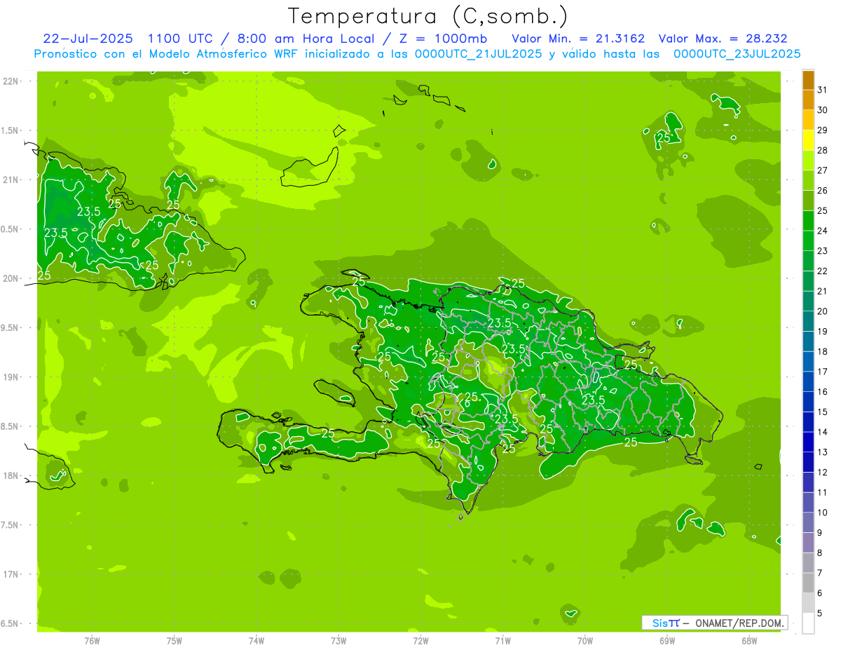Image resolution: width=841 pixels, height=650 pixels.
Task: Click the "Valor Min. = 21.3162" value
Action: pos(578,39)
